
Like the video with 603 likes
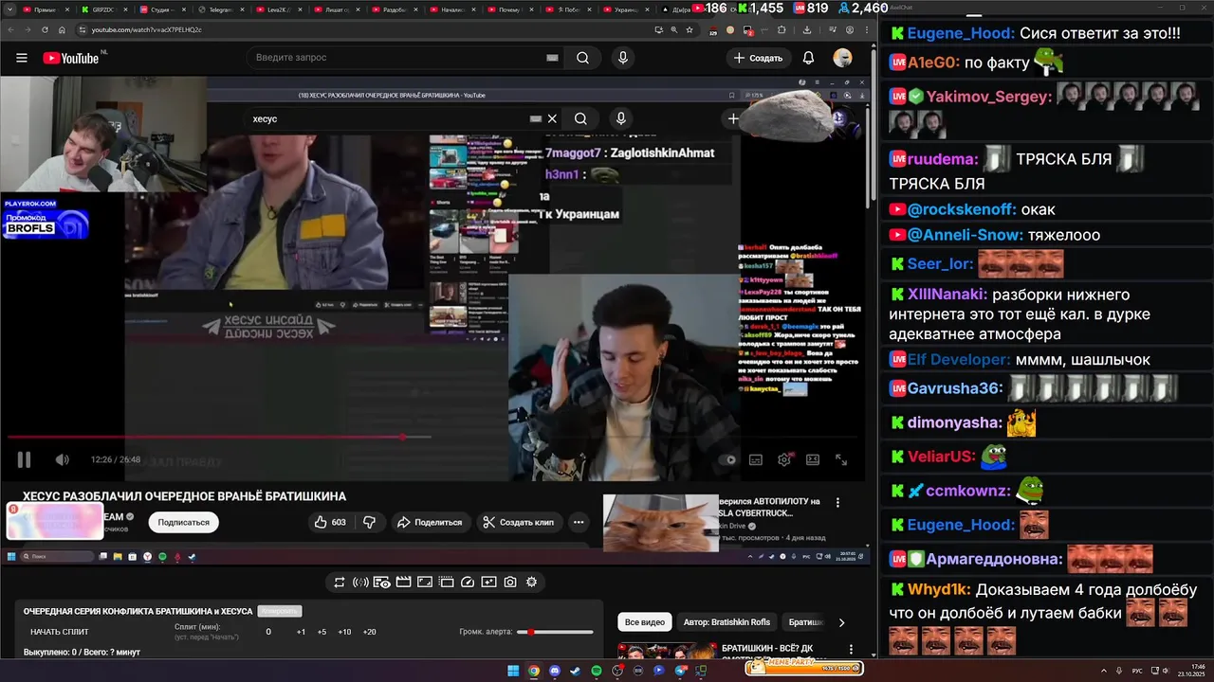[330, 522]
